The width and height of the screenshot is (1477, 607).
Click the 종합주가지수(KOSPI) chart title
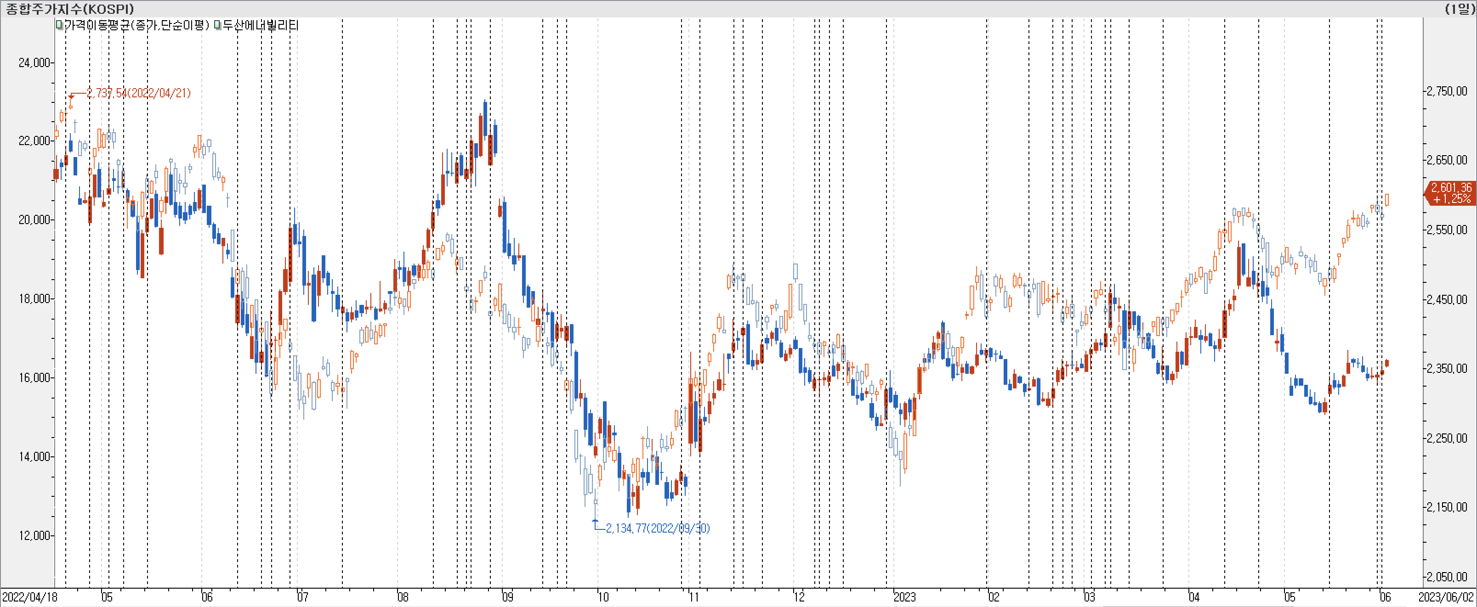coord(70,9)
